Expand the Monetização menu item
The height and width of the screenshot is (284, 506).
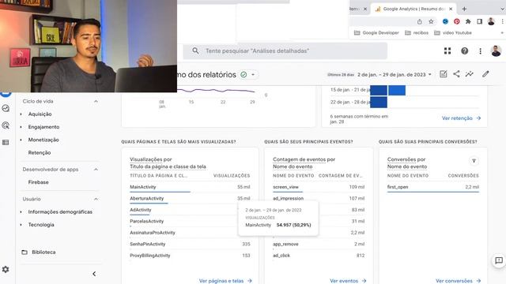tap(43, 140)
